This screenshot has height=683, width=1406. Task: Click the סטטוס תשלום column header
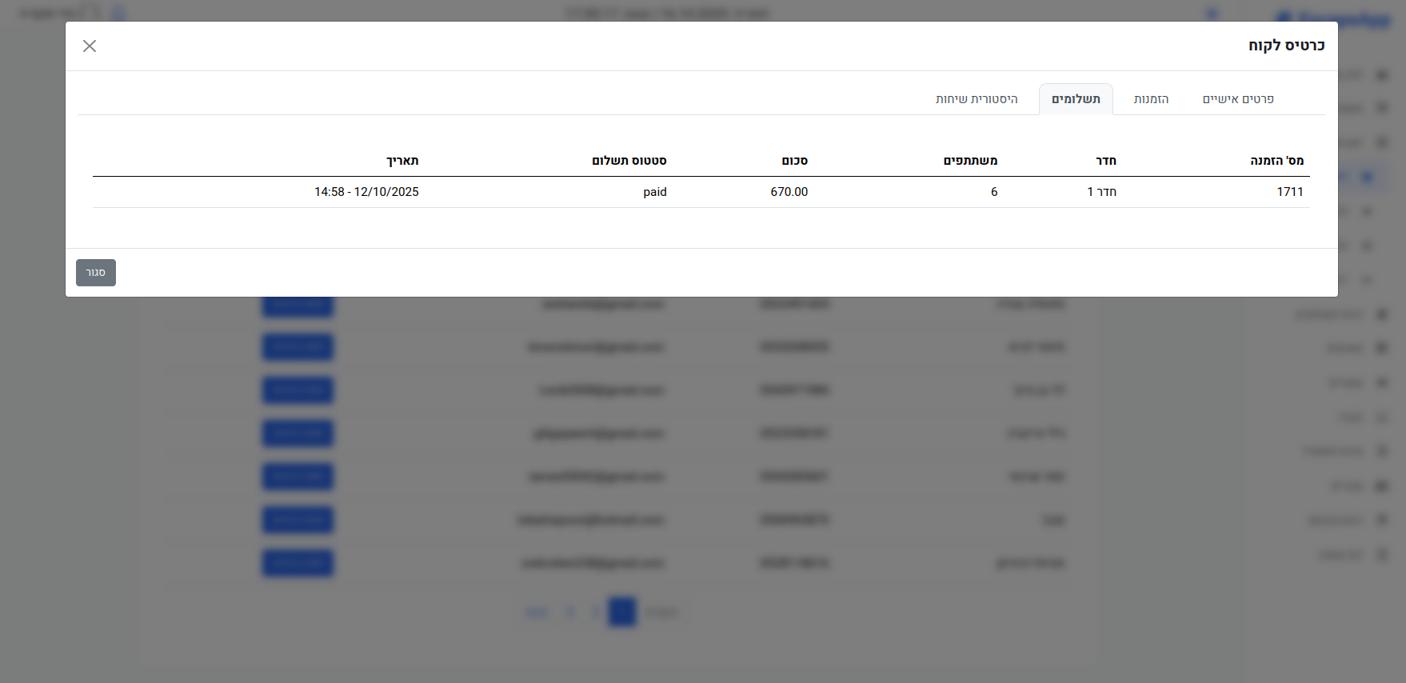pyautogui.click(x=629, y=161)
